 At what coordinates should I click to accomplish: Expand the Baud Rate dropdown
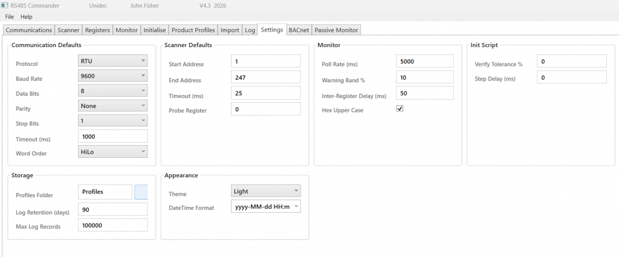pos(113,76)
